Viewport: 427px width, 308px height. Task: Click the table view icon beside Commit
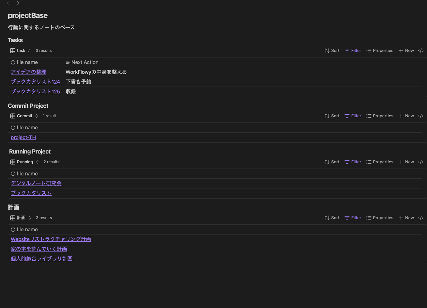[x=12, y=116]
